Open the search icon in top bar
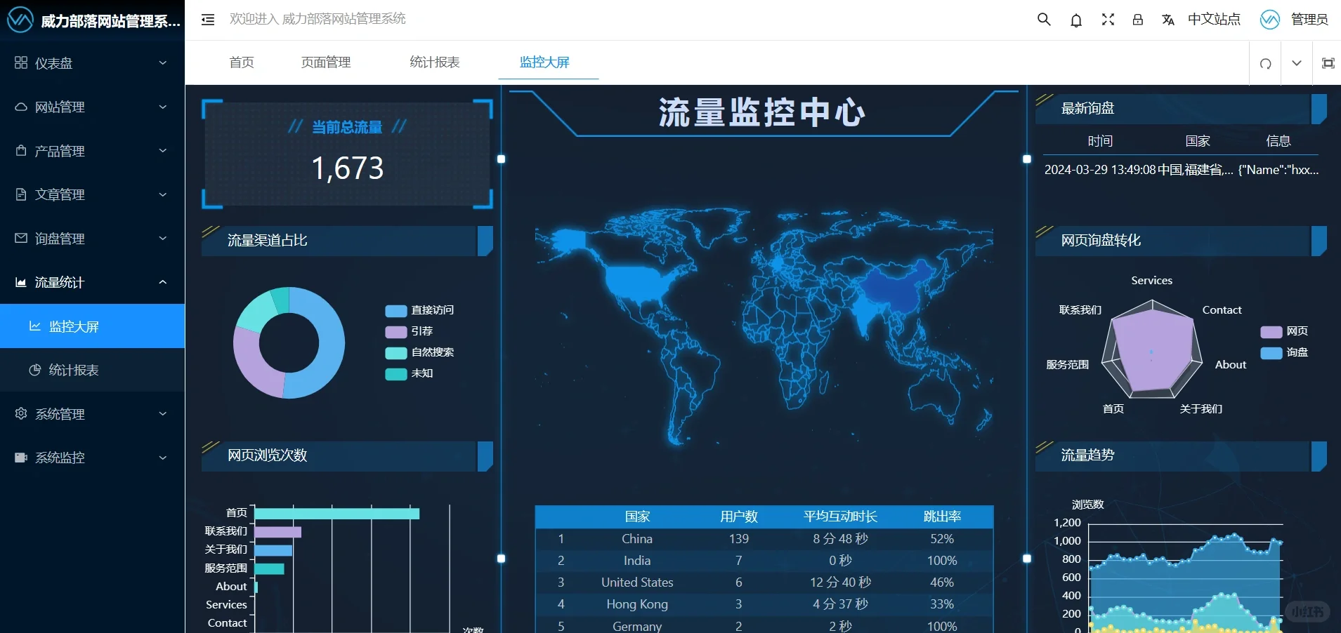Screen dimensions: 1341x633 pyautogui.click(x=1045, y=19)
